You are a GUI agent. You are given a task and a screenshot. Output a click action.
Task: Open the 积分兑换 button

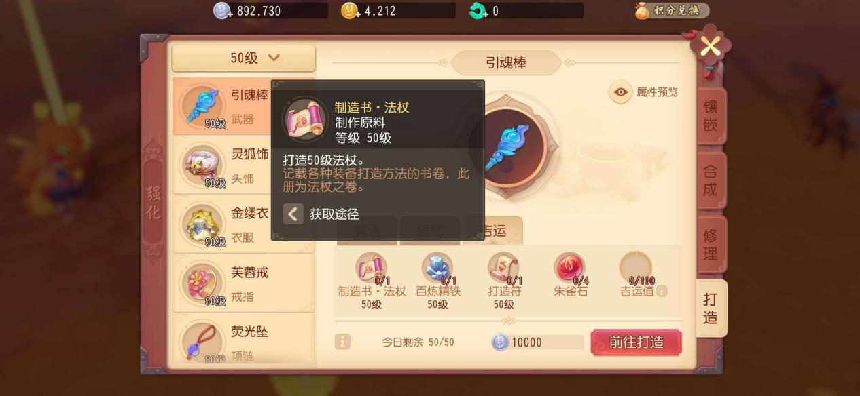tap(672, 11)
